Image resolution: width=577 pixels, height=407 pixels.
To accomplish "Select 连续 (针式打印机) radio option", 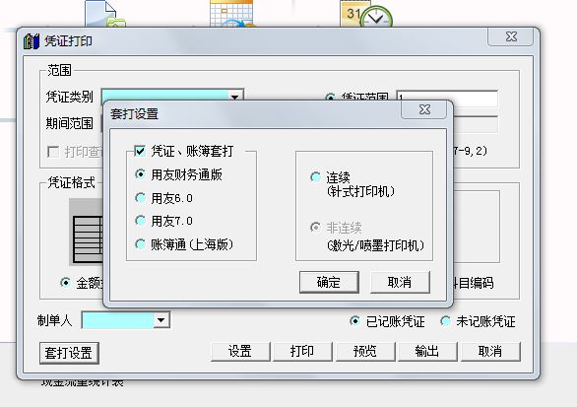I will pyautogui.click(x=315, y=177).
